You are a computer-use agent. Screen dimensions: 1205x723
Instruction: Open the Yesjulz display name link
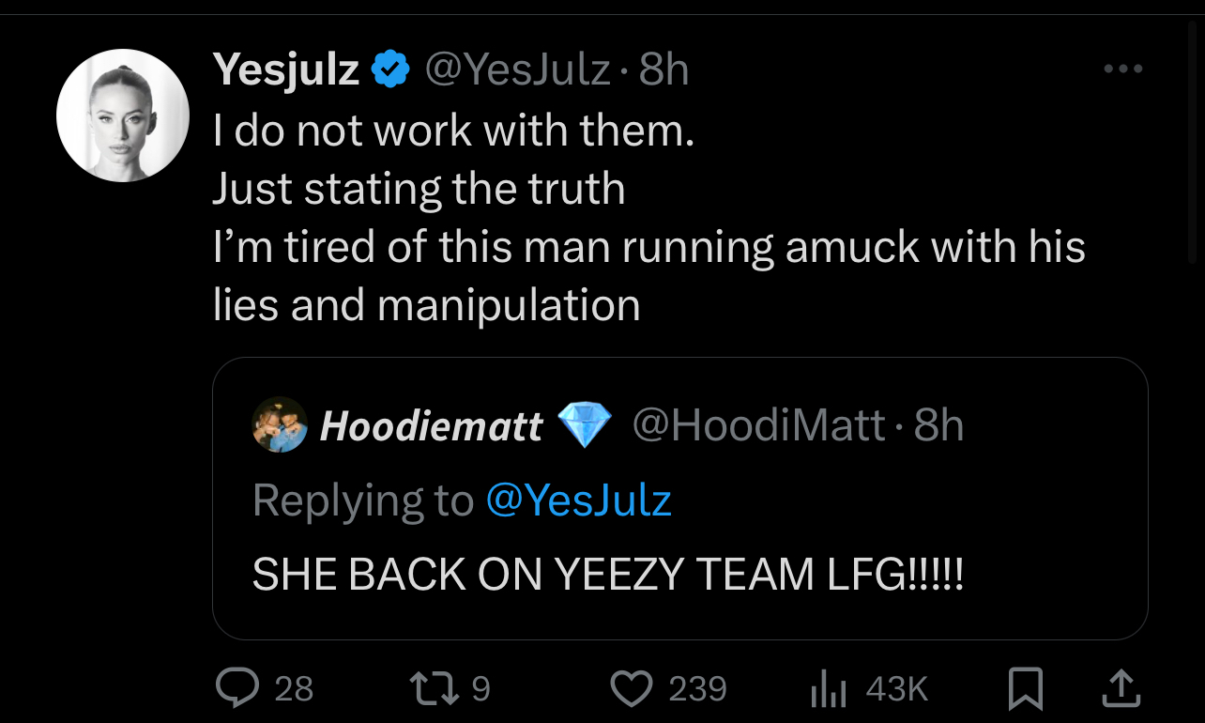[x=286, y=70]
